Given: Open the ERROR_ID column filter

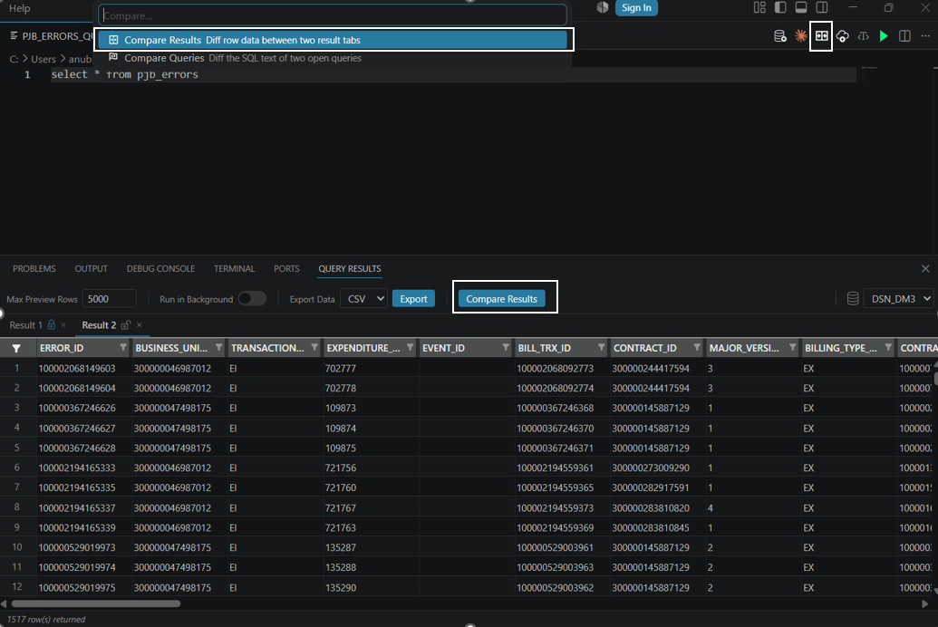Looking at the screenshot, I should [x=123, y=348].
